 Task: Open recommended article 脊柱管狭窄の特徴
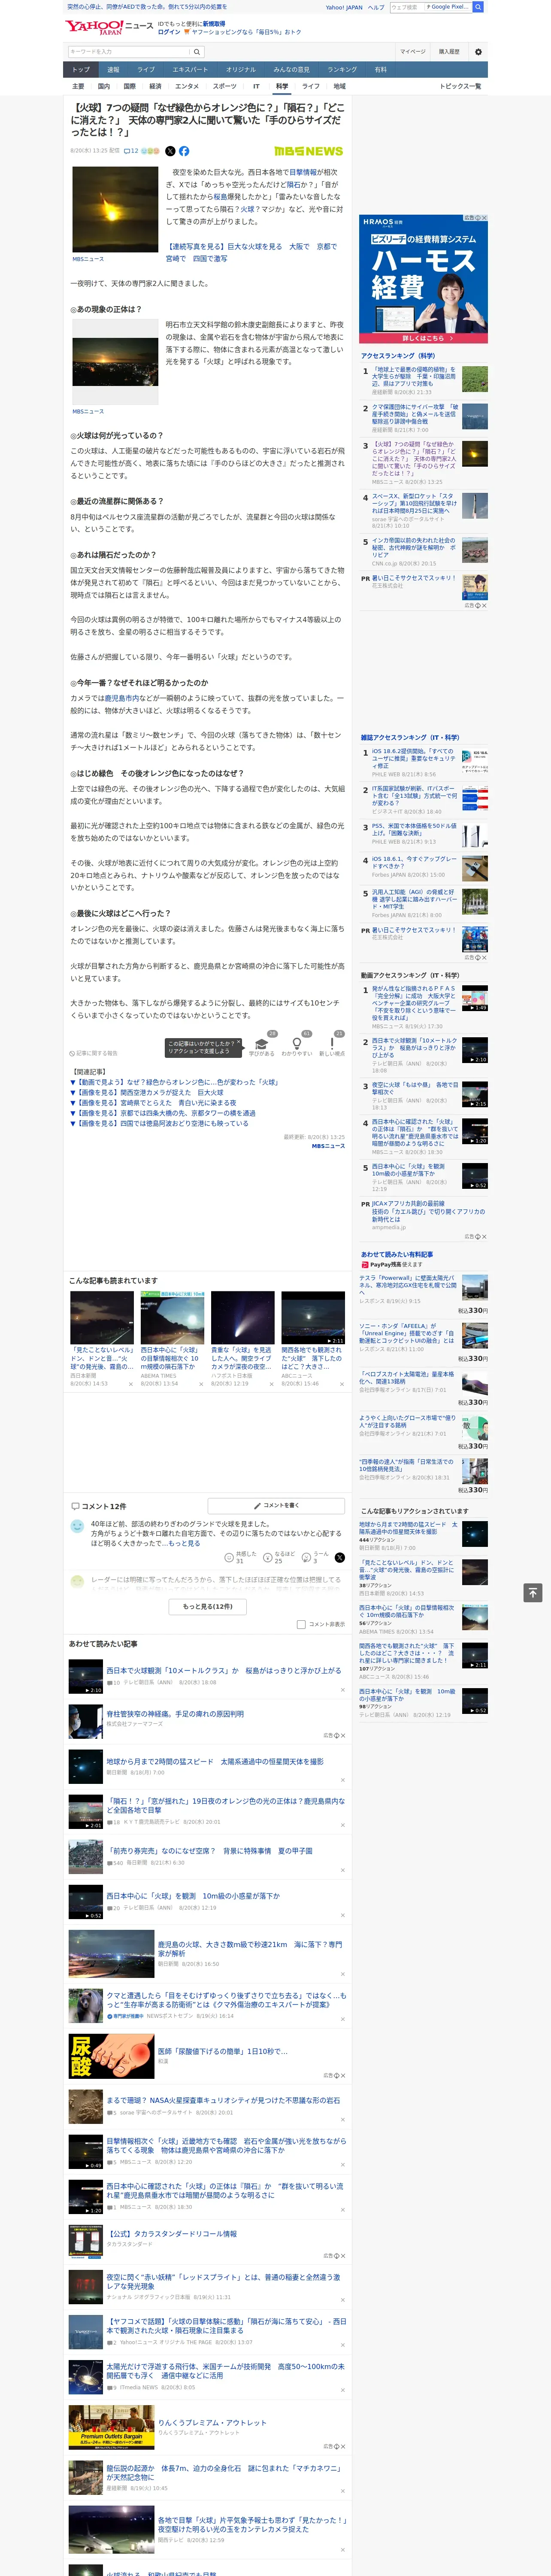point(175,1713)
